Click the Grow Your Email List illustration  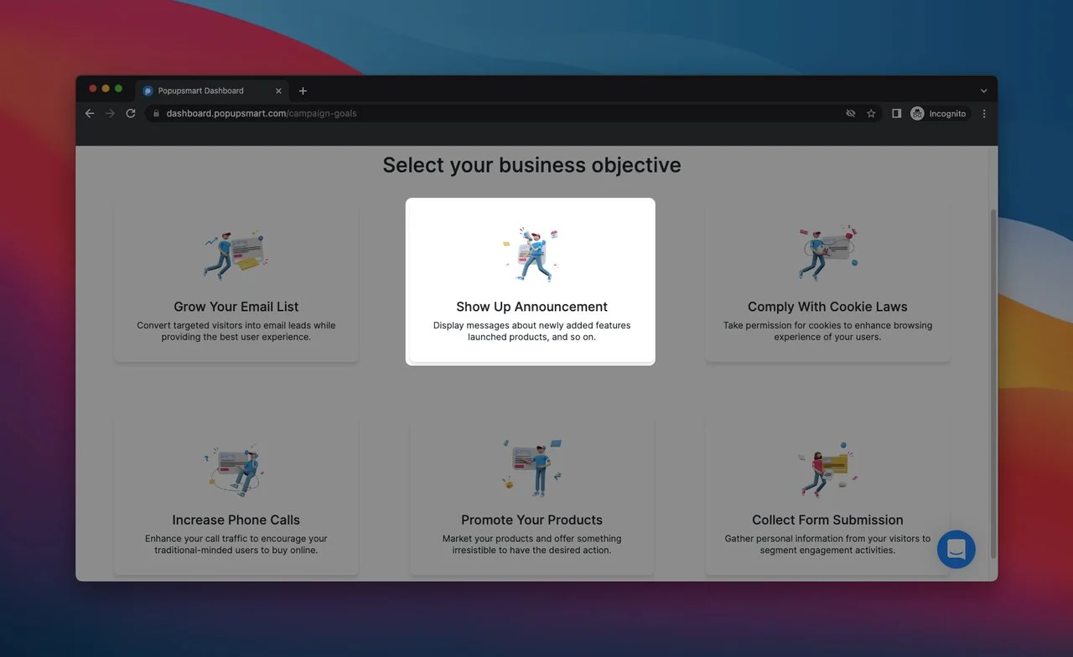236,255
